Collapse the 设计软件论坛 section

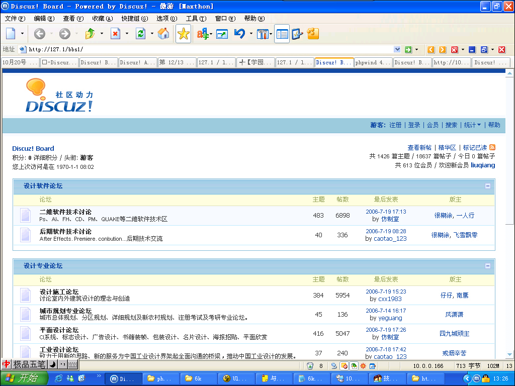click(488, 186)
